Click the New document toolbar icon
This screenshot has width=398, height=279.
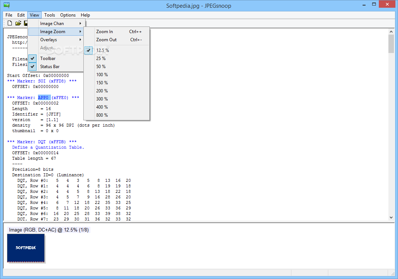(x=10, y=23)
